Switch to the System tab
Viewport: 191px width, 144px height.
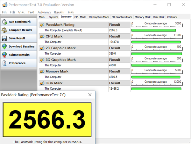coord(53,17)
